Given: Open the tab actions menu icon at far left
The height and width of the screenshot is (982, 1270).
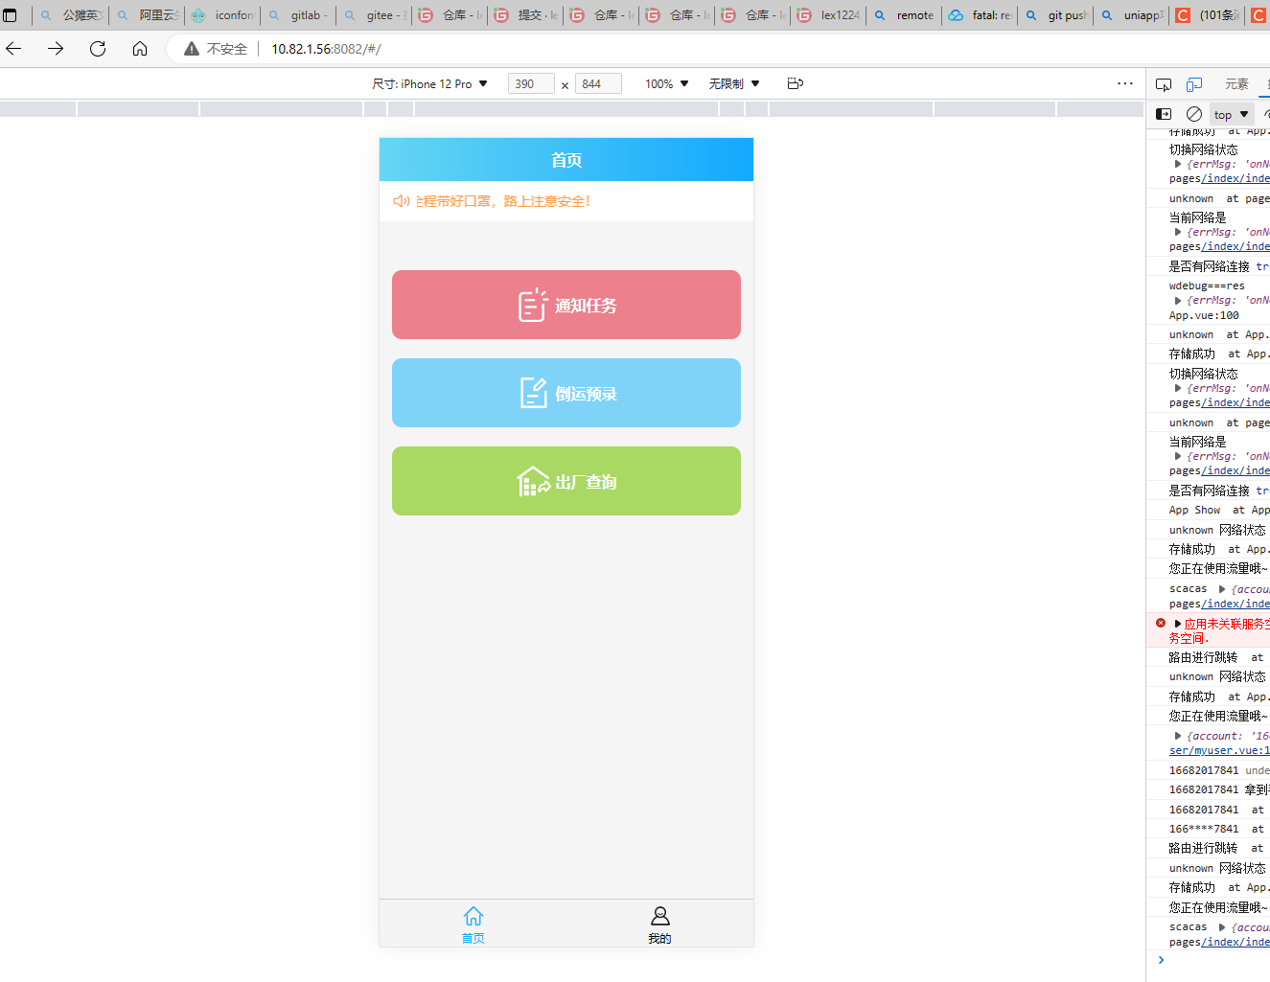Looking at the screenshot, I should [x=11, y=15].
